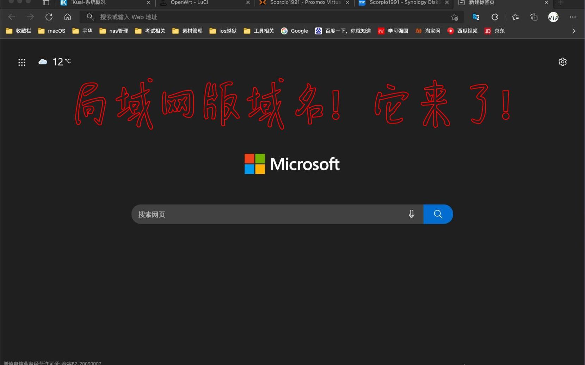Open a new browser tab

[x=561, y=2]
